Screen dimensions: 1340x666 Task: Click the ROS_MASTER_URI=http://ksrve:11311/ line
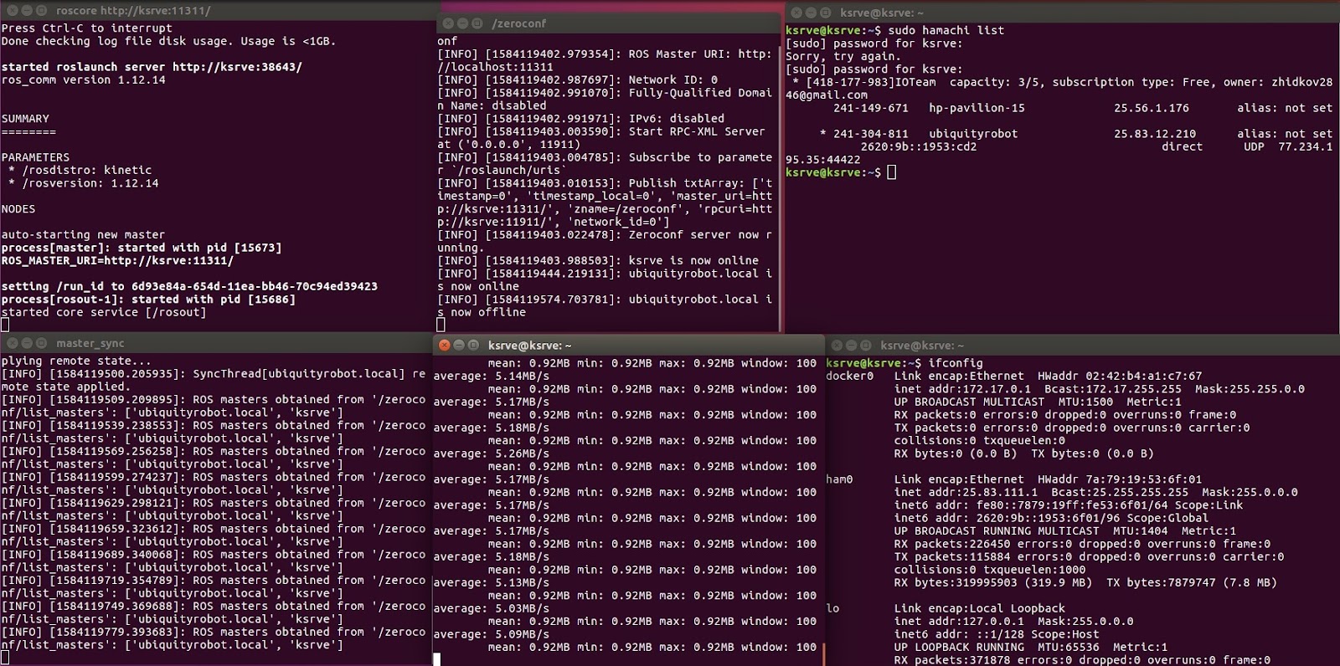tap(117, 260)
